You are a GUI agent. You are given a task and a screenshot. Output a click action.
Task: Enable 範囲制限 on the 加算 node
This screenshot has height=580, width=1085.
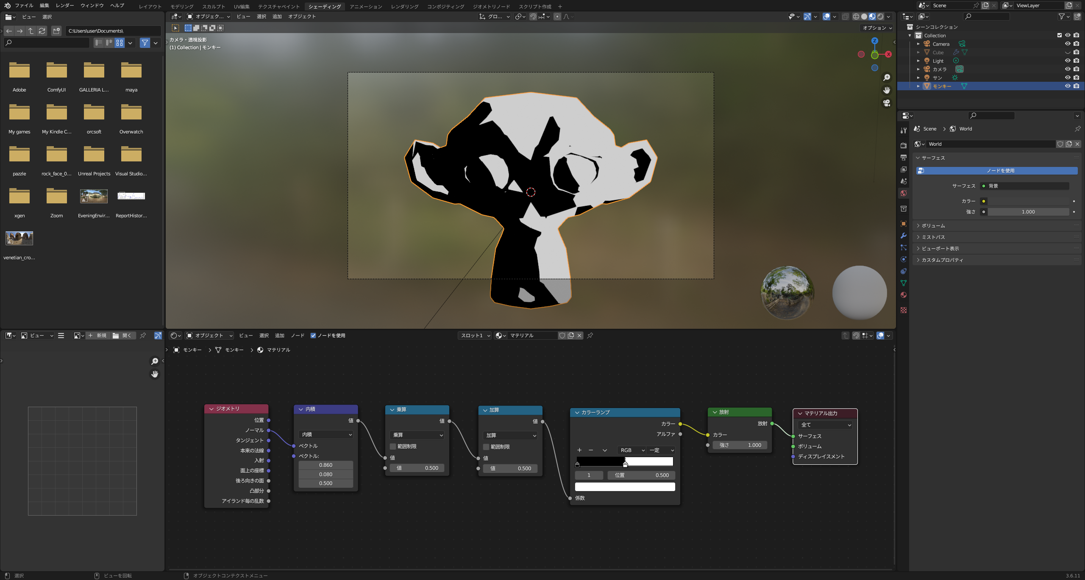(x=486, y=447)
